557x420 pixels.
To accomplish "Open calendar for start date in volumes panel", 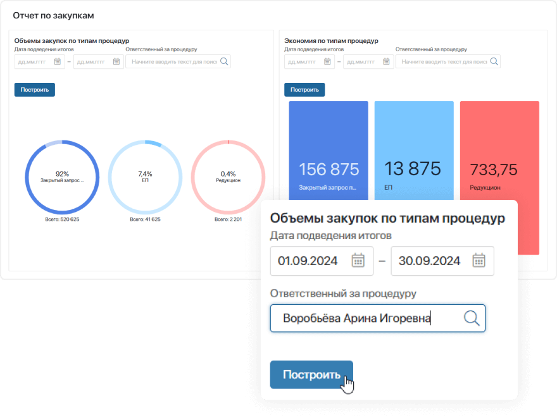I will [57, 61].
